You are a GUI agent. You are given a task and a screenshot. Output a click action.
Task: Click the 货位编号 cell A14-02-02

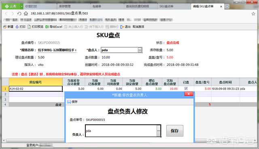click(36, 89)
